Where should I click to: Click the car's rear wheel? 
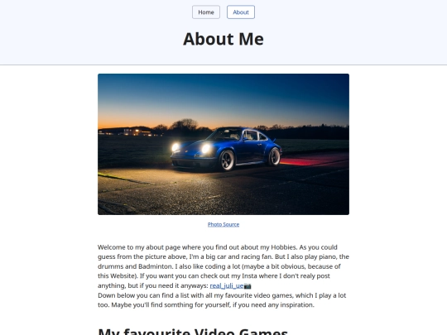pyautogui.click(x=274, y=156)
